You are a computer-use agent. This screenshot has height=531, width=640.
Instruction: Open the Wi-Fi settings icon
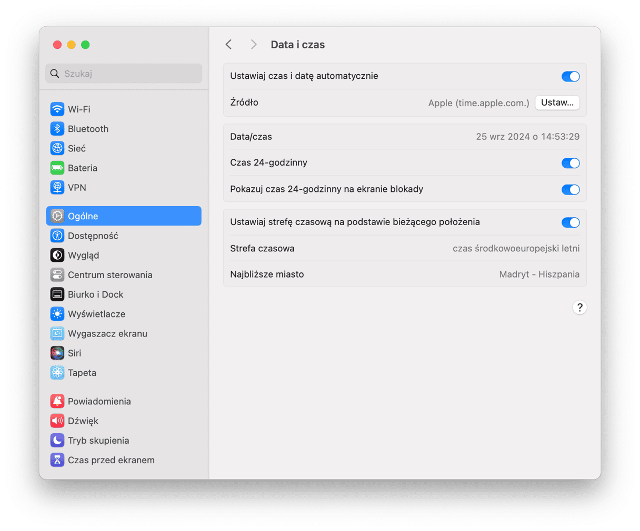(x=57, y=109)
